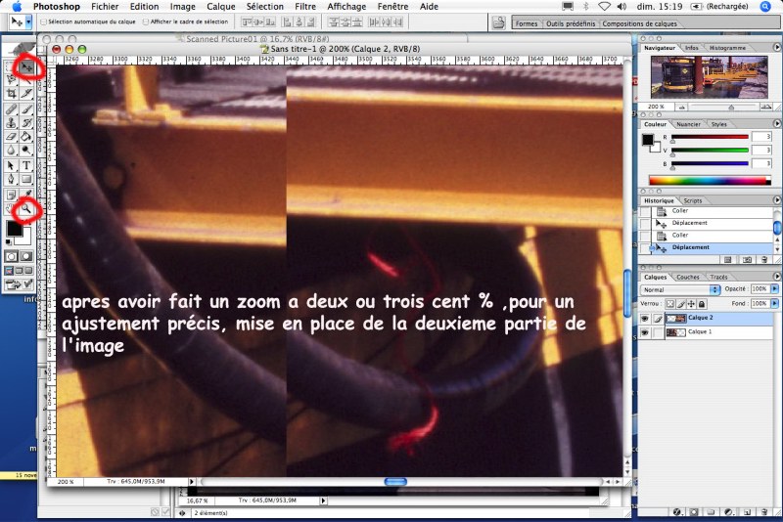Image resolution: width=783 pixels, height=522 pixels.
Task: Toggle lock position in Verrou row
Action: (x=691, y=304)
